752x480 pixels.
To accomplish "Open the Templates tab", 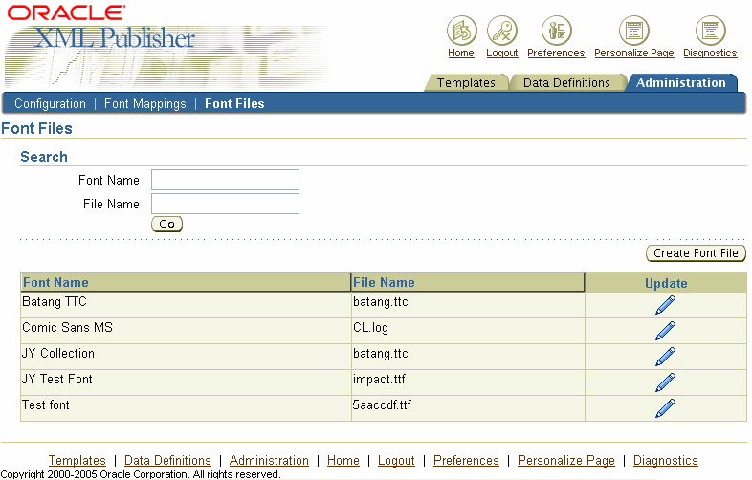I will (466, 82).
